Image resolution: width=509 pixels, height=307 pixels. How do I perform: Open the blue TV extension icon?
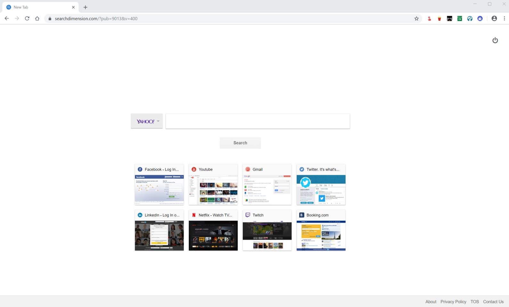click(x=480, y=19)
